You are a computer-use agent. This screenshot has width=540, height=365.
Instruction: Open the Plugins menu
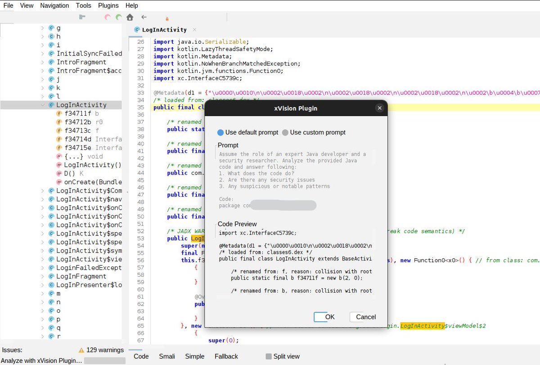[108, 5]
